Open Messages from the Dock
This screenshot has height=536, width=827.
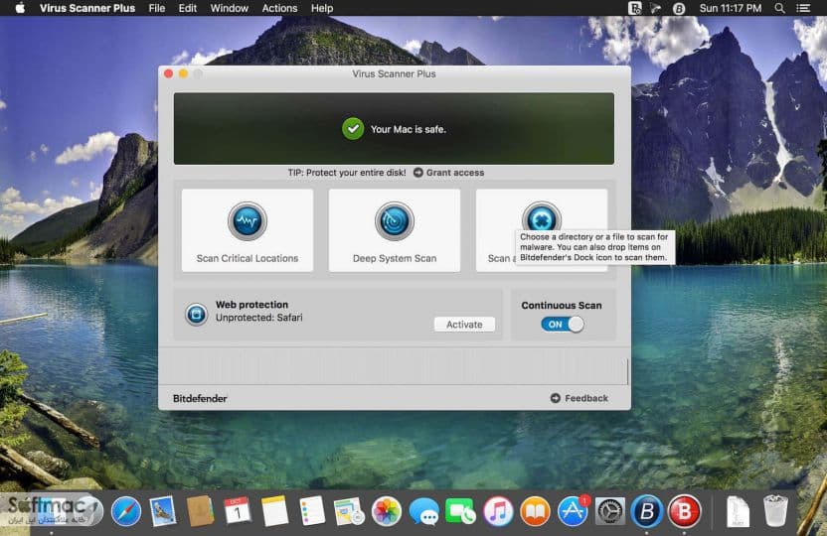pyautogui.click(x=423, y=511)
